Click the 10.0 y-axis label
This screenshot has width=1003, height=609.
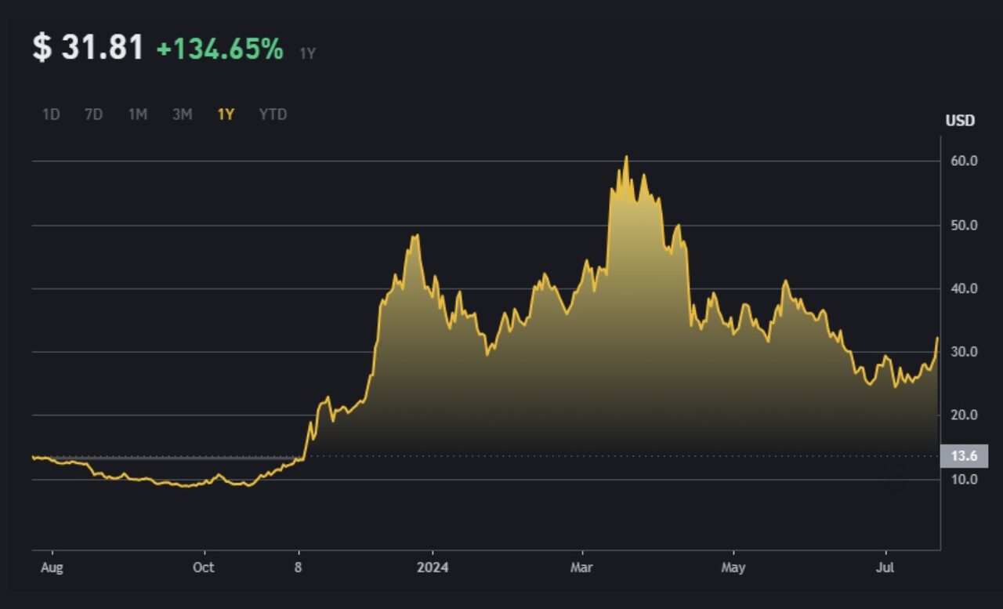coord(963,480)
